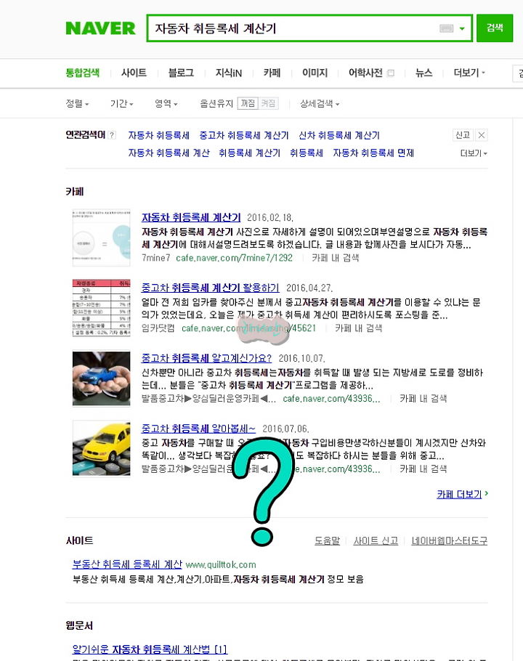Viewport: 523px width, 661px height.
Task: Close the related searches with X icon
Action: tap(482, 135)
